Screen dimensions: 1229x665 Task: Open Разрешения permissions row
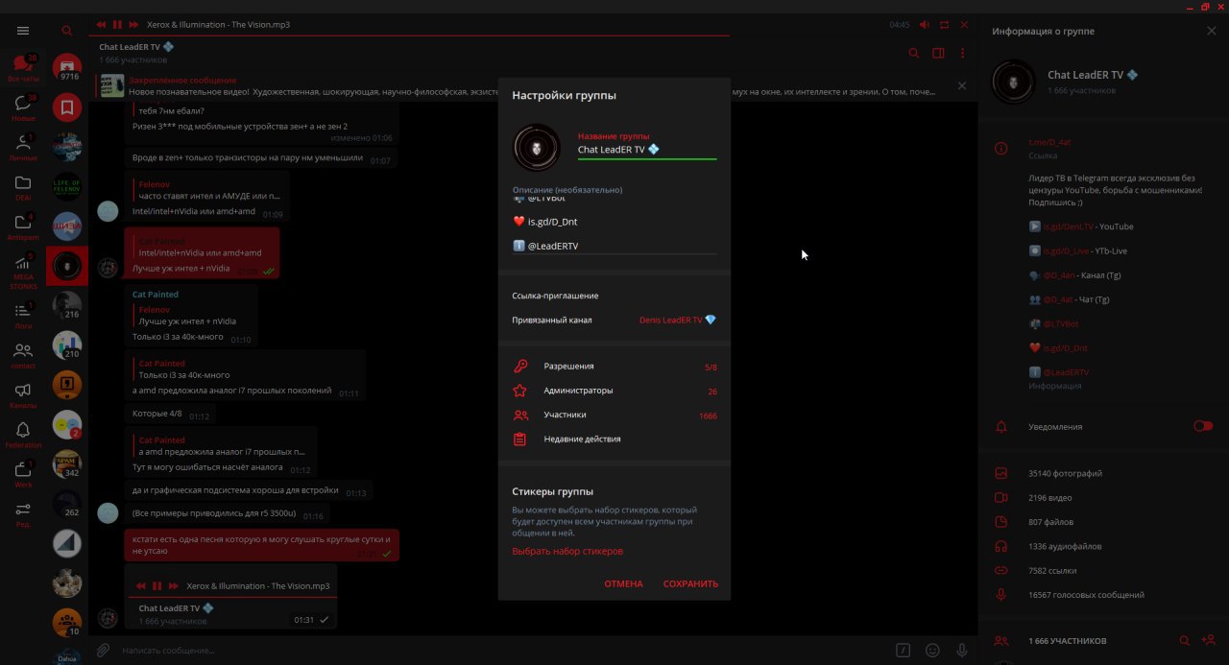[x=614, y=367]
